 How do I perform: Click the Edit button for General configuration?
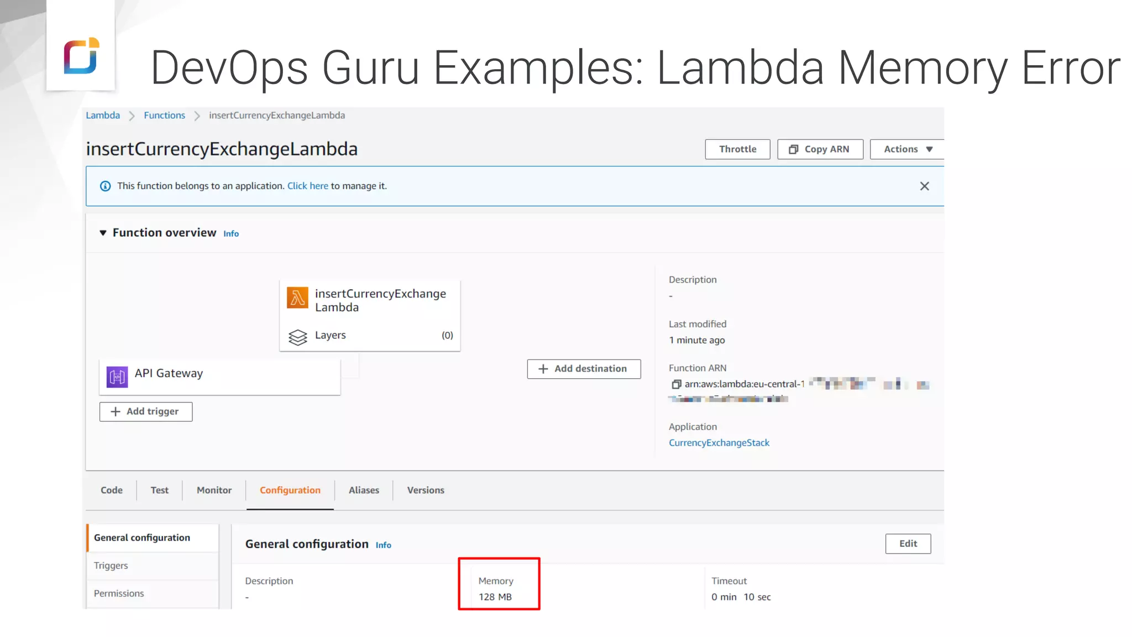908,544
